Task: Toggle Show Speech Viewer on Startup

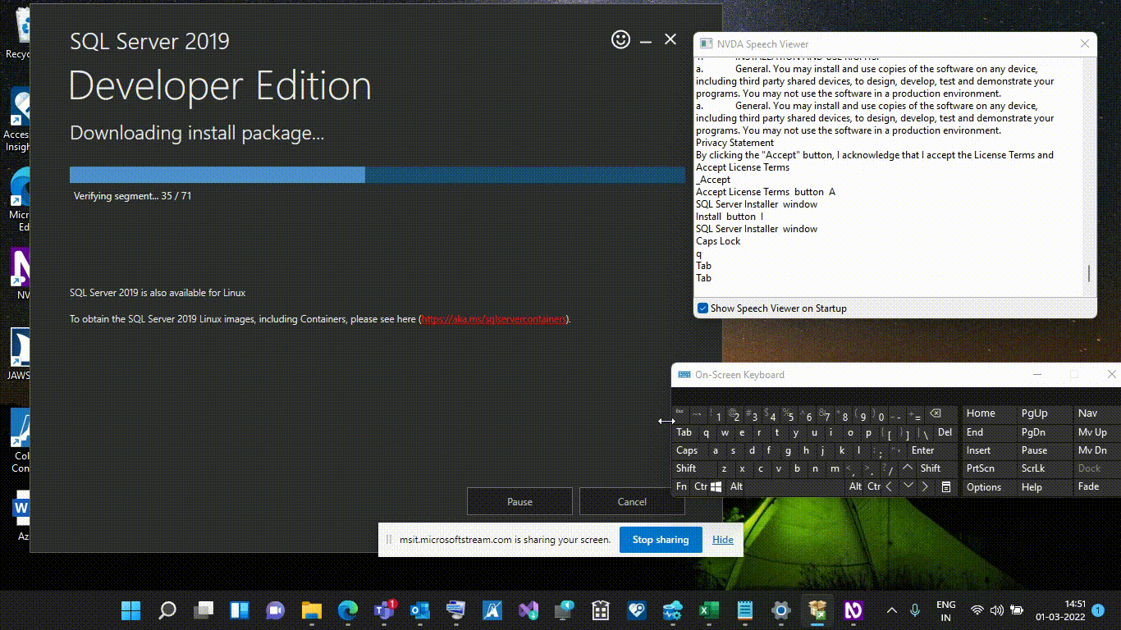Action: click(702, 308)
